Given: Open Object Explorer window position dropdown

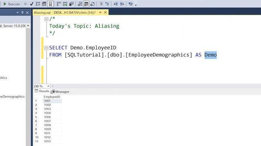Looking at the screenshot, I should pyautogui.click(x=18, y=13).
